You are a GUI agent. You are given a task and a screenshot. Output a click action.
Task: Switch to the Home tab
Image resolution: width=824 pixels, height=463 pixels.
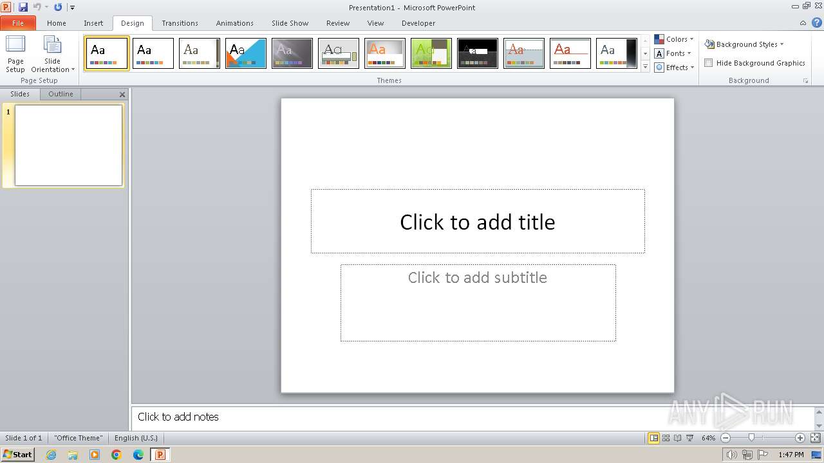click(x=57, y=23)
